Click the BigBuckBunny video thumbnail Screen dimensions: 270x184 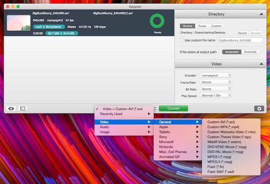pos(19,23)
